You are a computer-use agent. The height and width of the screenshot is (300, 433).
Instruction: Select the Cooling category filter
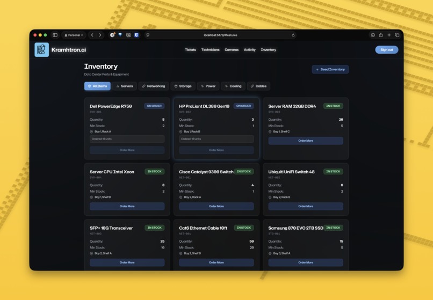[233, 86]
